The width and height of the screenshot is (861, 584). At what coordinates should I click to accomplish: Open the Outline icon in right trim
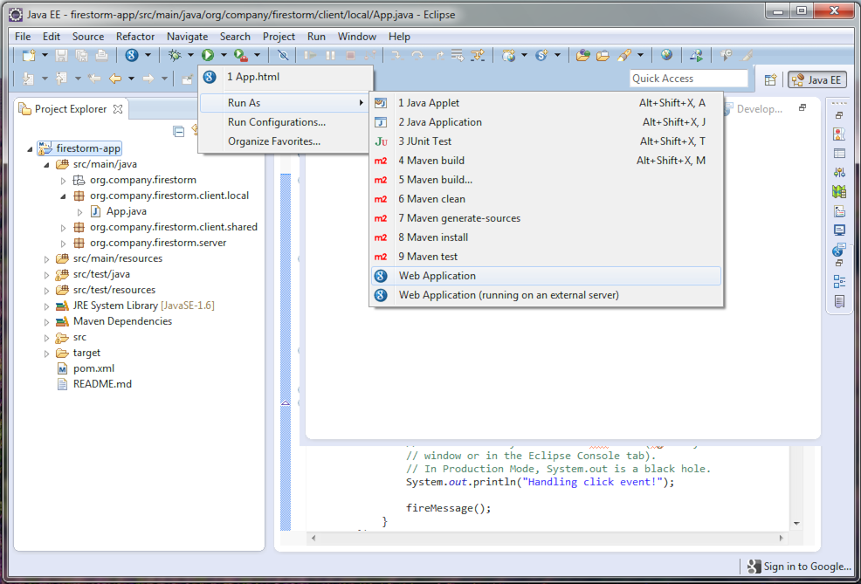[x=839, y=282]
